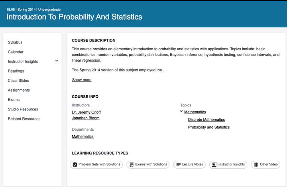Click the Exams with Solutions list icon
The image size is (287, 187).
(132, 165)
